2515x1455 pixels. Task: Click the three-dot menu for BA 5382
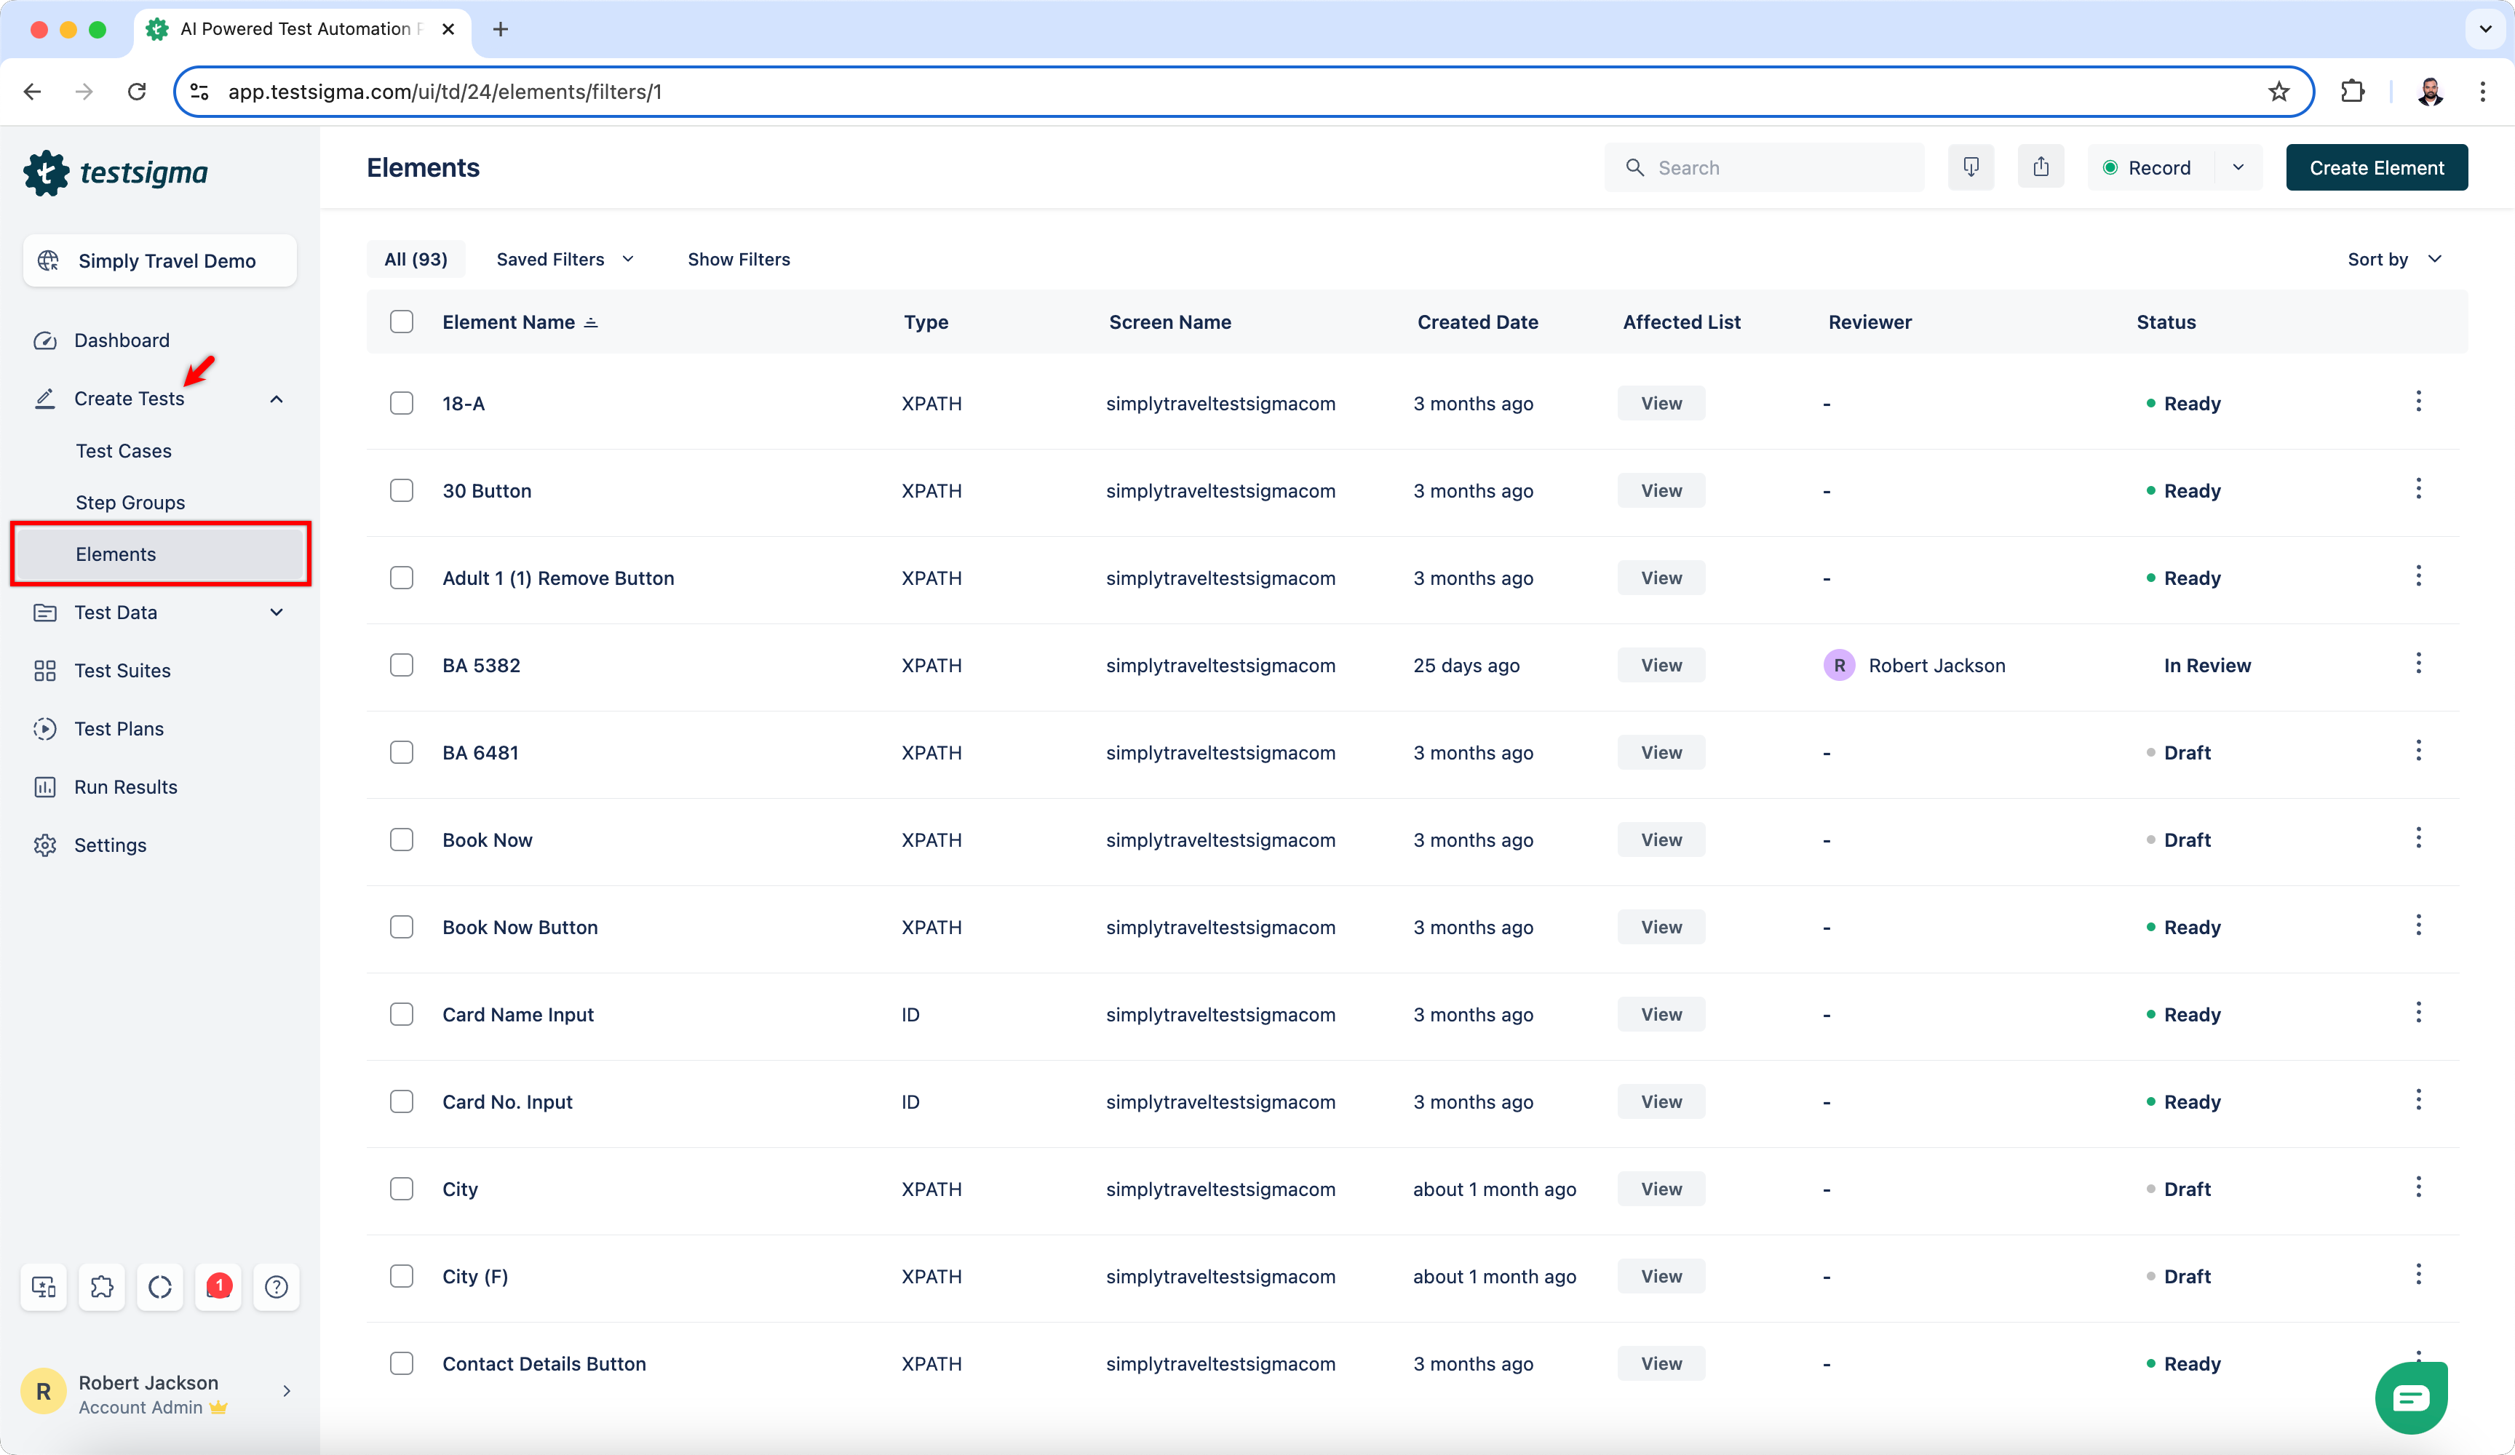2417,663
